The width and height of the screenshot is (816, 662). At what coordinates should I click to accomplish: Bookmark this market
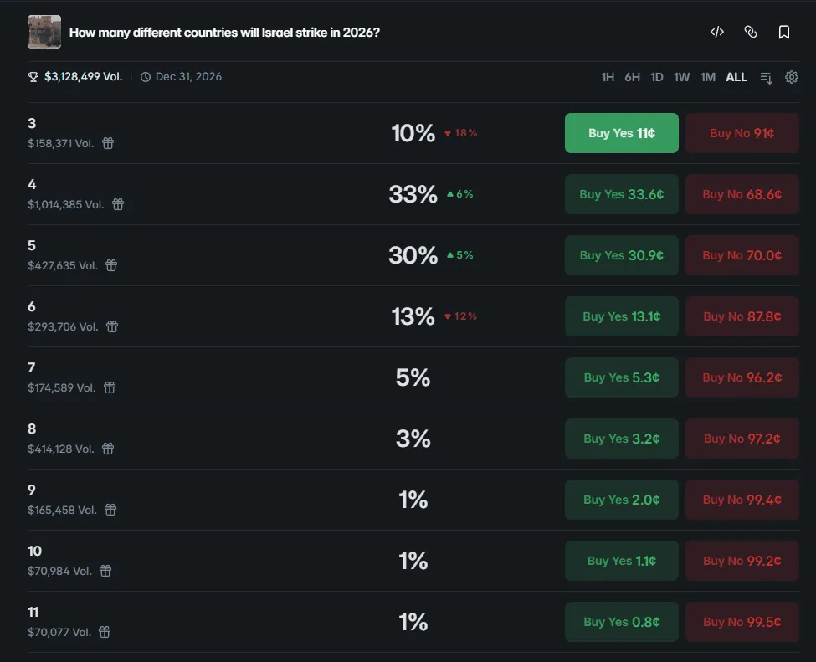tap(784, 32)
